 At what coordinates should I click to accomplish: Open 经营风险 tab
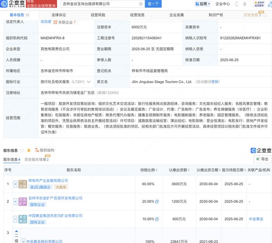(98, 15)
